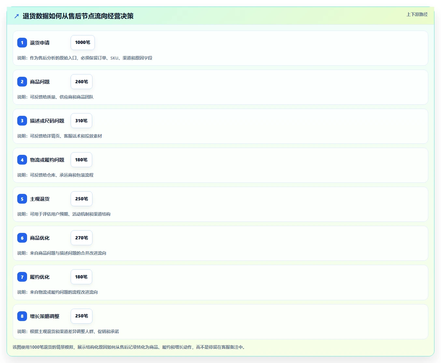Click the arrow icon beside the page title
This screenshot has height=363, width=441.
coord(17,16)
